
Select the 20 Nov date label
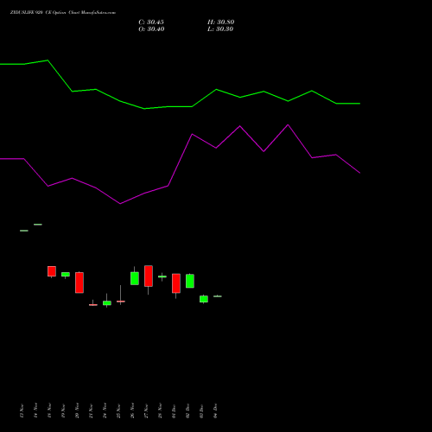click(x=77, y=410)
